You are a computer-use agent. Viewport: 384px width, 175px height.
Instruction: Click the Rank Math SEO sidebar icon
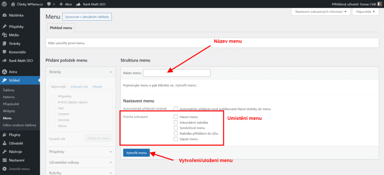tap(4, 61)
